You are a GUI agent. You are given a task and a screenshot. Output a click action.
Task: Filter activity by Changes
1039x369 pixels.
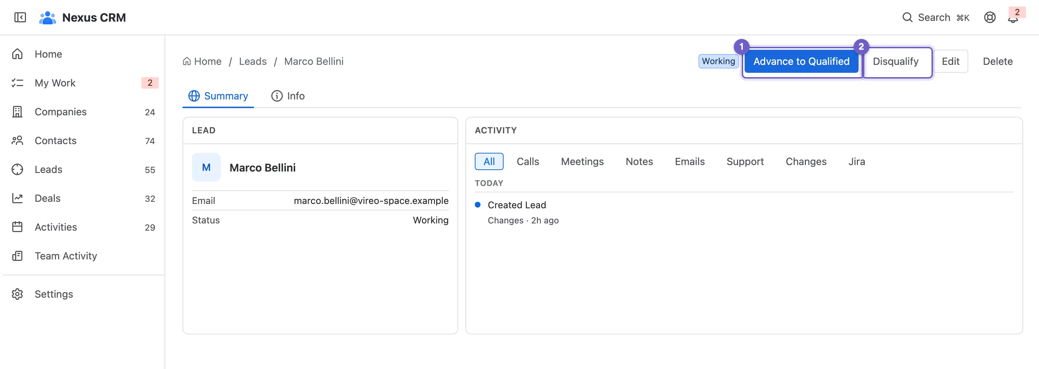pos(806,161)
